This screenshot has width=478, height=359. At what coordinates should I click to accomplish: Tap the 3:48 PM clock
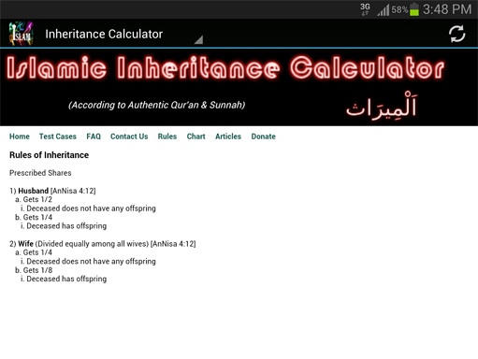point(447,9)
